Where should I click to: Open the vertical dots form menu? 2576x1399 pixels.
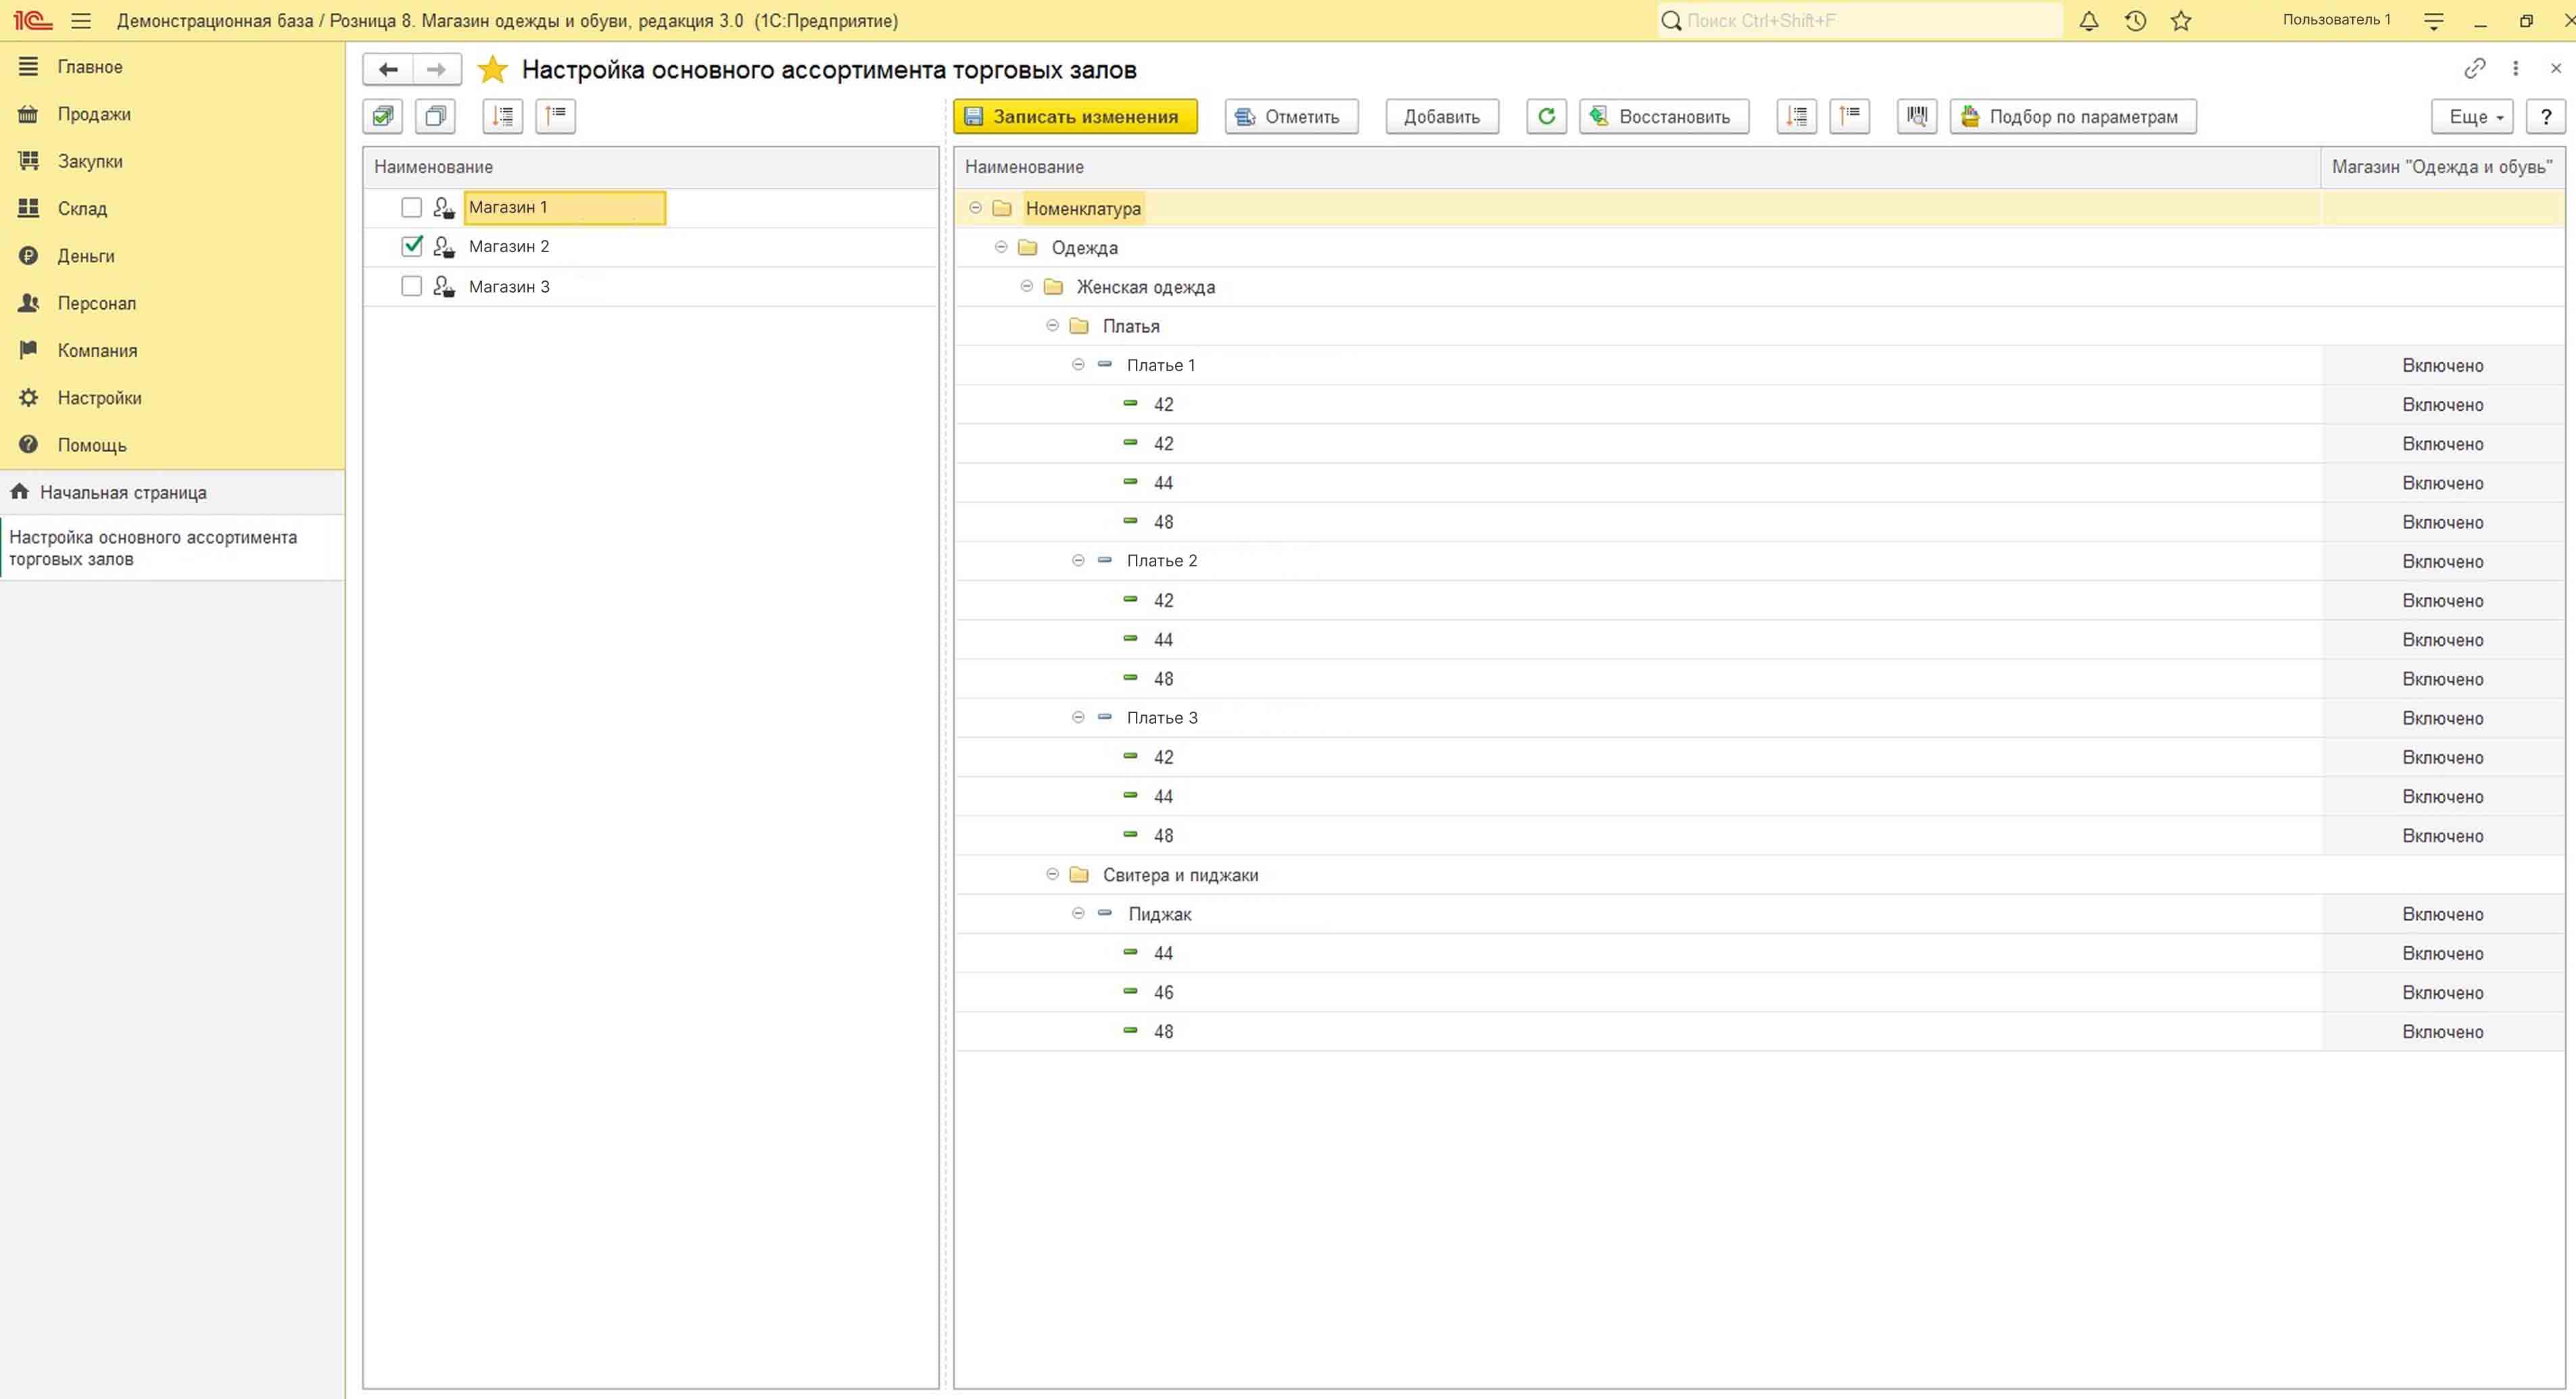pyautogui.click(x=2515, y=68)
